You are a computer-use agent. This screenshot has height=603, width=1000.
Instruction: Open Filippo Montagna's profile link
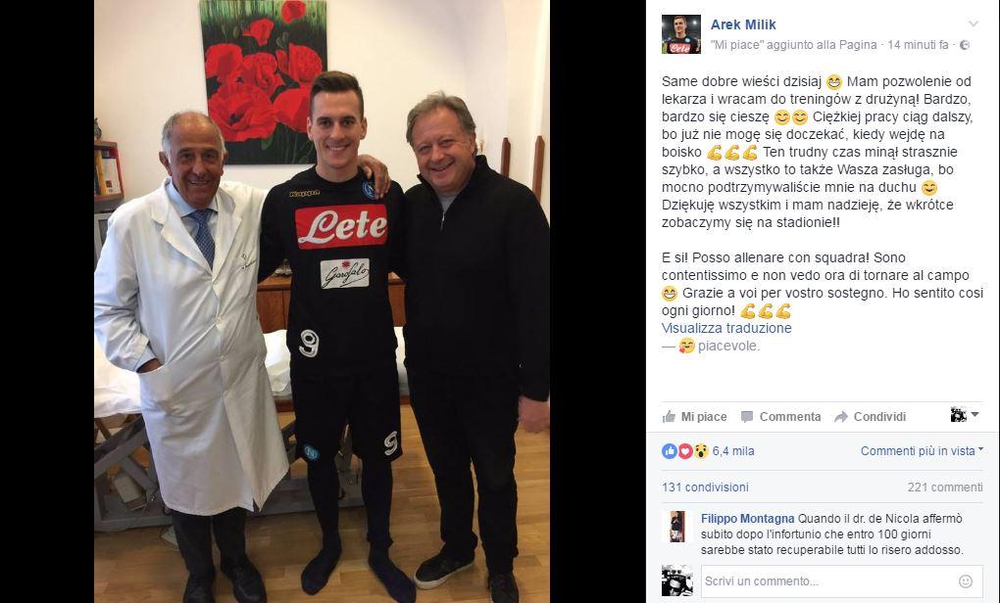pos(747,518)
